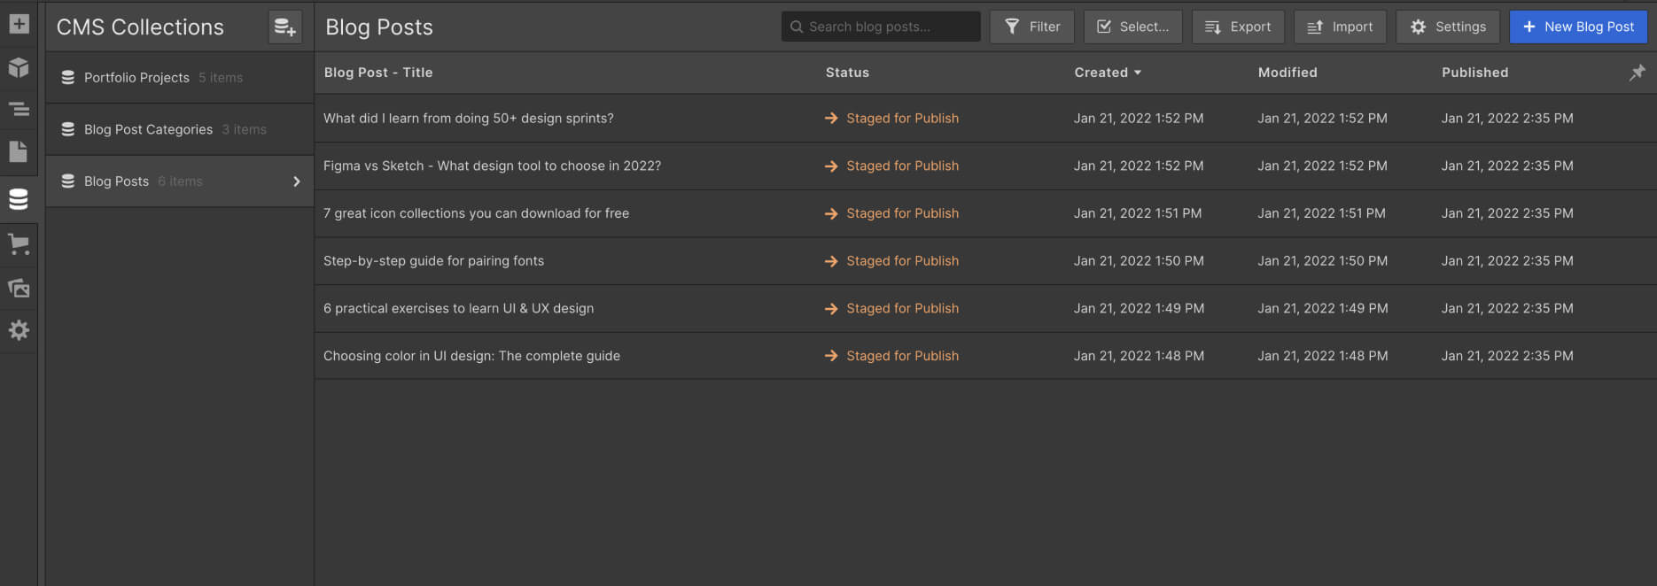Open the Navigator panel icon
This screenshot has width=1657, height=586.
[19, 110]
